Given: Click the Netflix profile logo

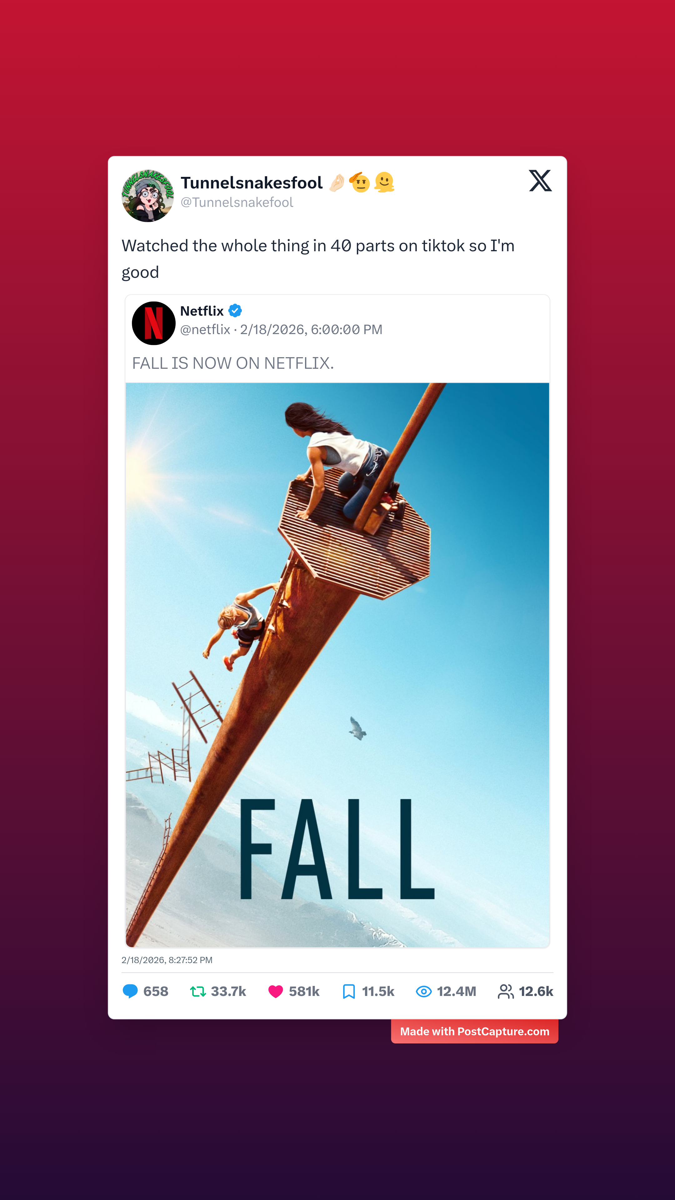Looking at the screenshot, I should tap(154, 323).
